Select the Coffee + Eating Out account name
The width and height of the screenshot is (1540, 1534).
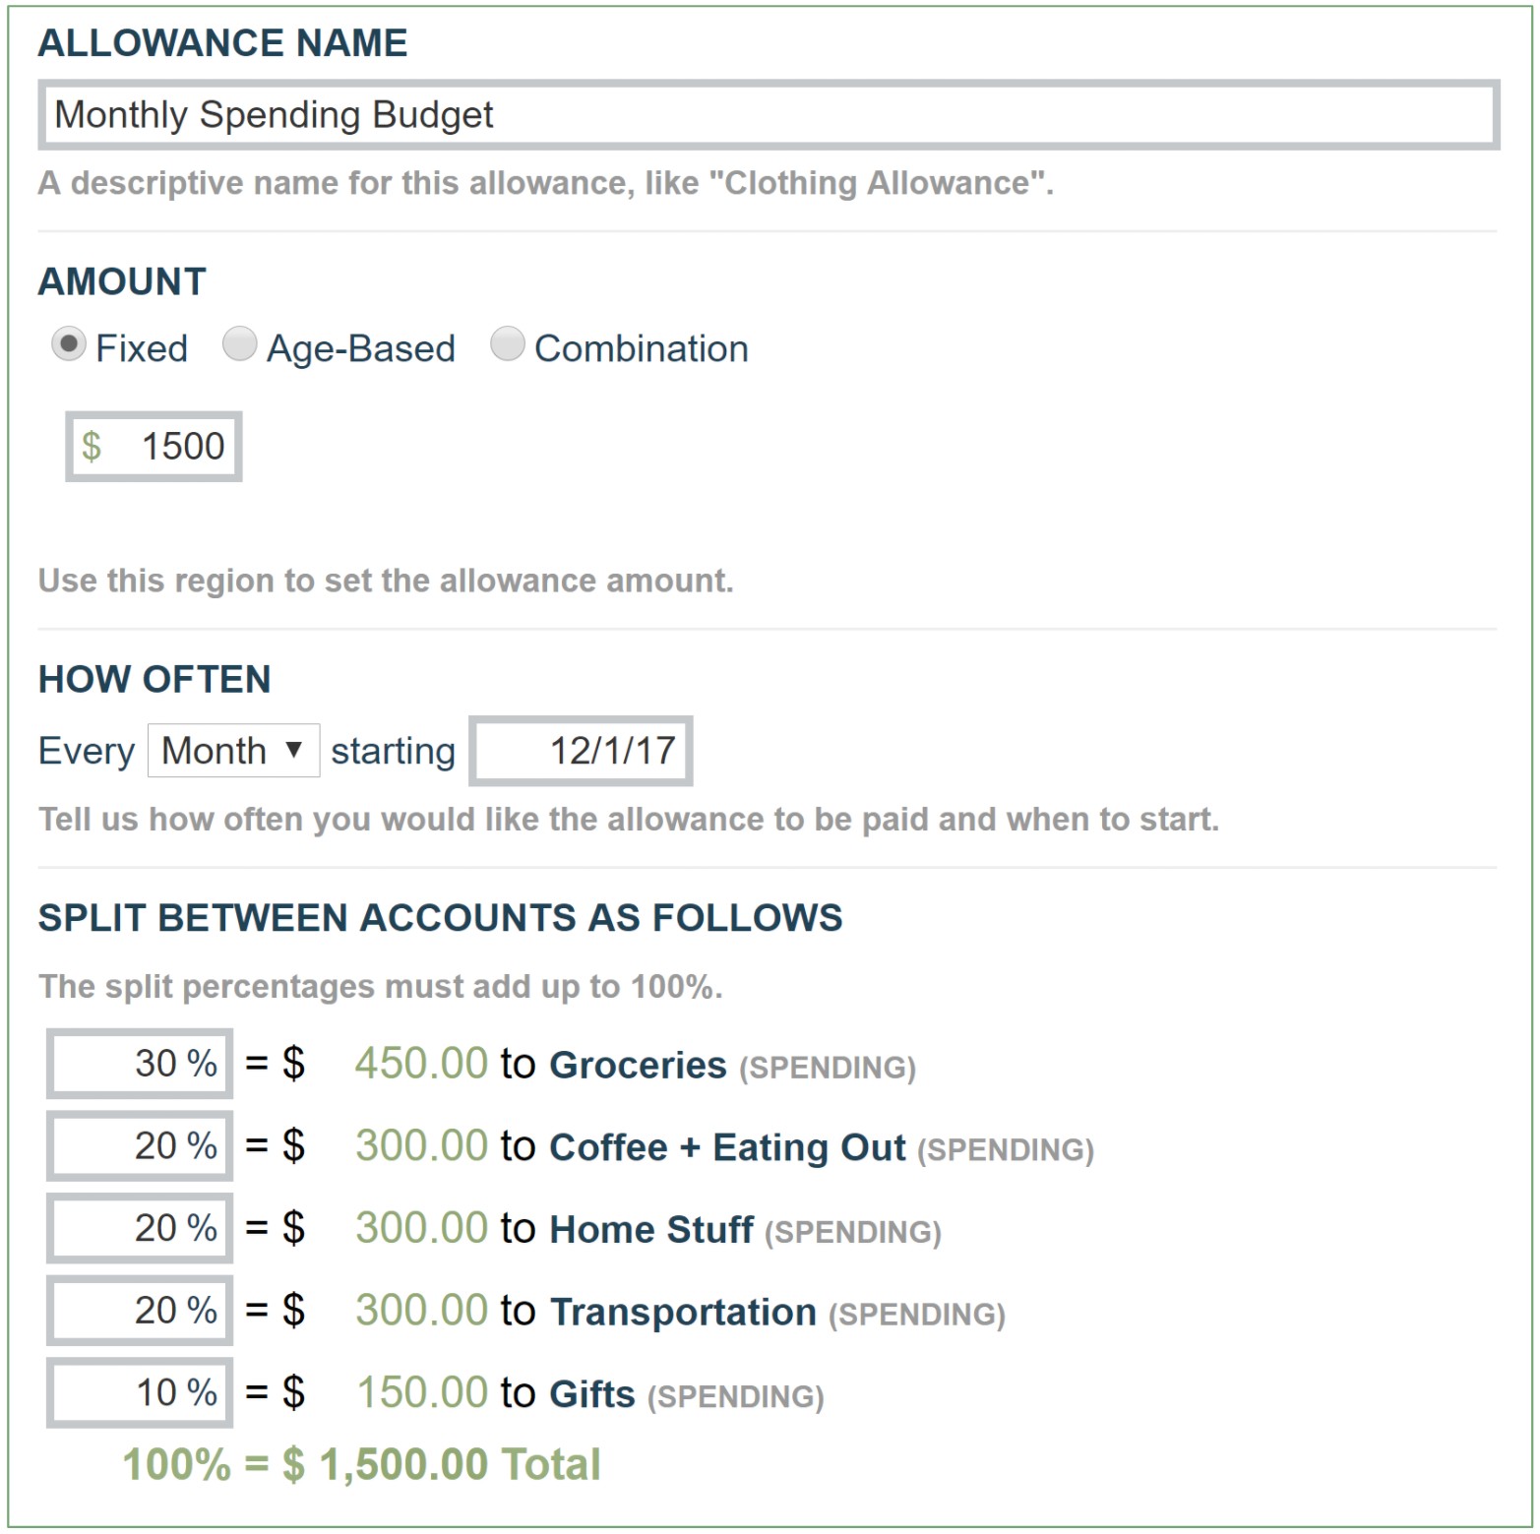[728, 1147]
